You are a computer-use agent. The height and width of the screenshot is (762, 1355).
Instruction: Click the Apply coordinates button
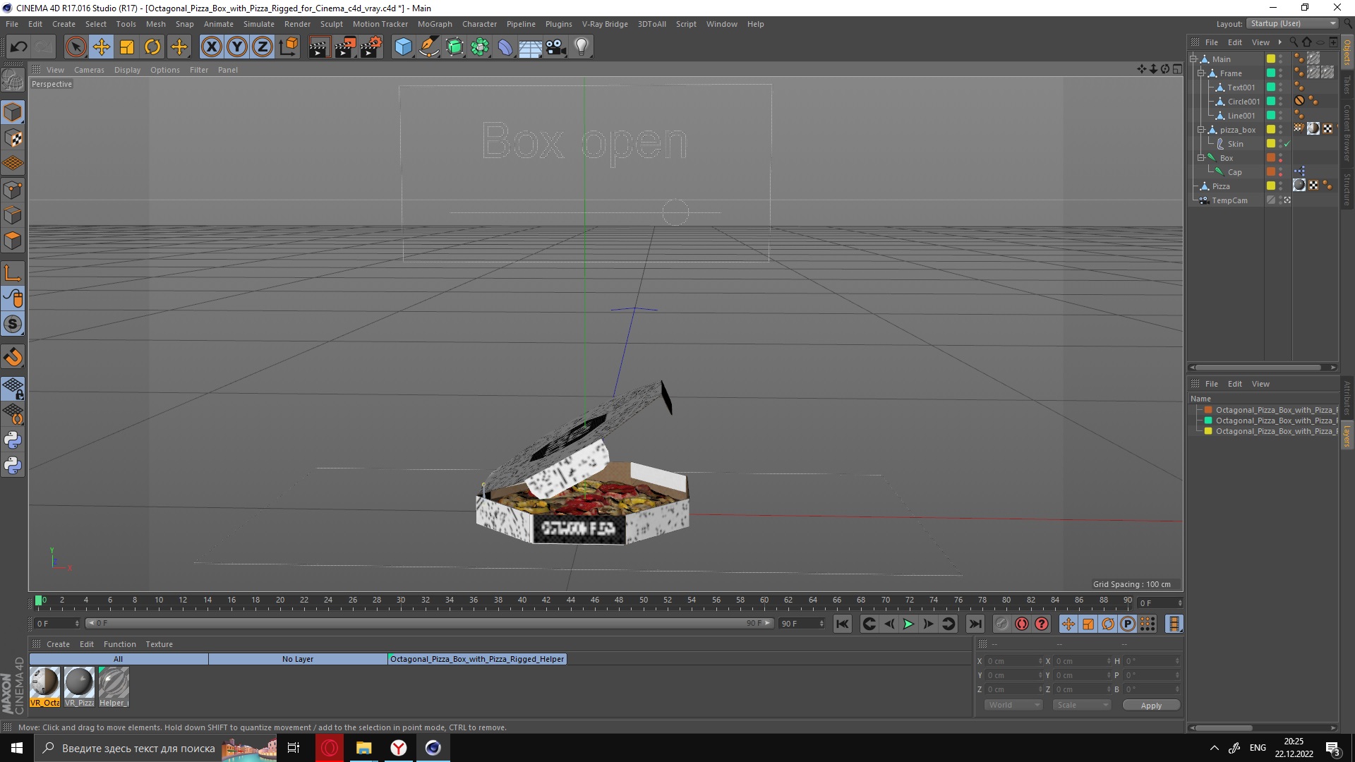(1151, 706)
